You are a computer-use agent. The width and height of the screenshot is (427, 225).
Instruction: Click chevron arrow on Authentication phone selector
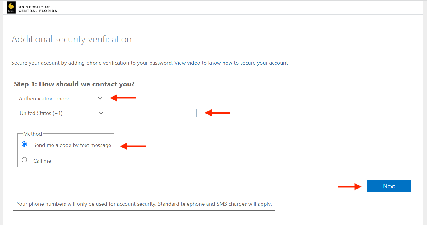(100, 98)
